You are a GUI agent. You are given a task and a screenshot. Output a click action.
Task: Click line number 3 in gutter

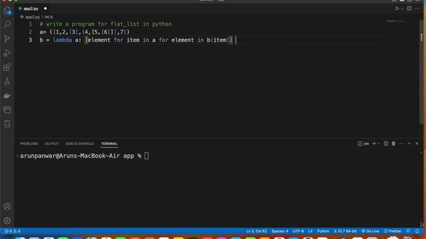point(31,40)
